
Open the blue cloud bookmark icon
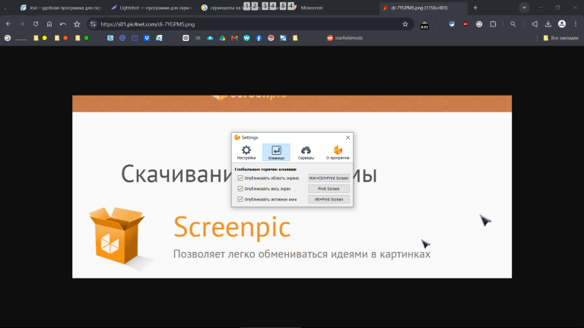pyautogui.click(x=210, y=38)
